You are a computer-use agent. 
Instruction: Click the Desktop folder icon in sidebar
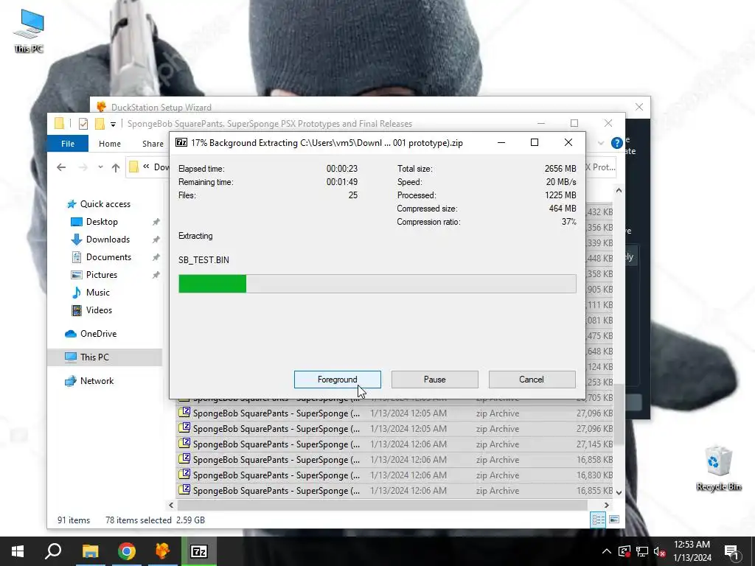(77, 222)
